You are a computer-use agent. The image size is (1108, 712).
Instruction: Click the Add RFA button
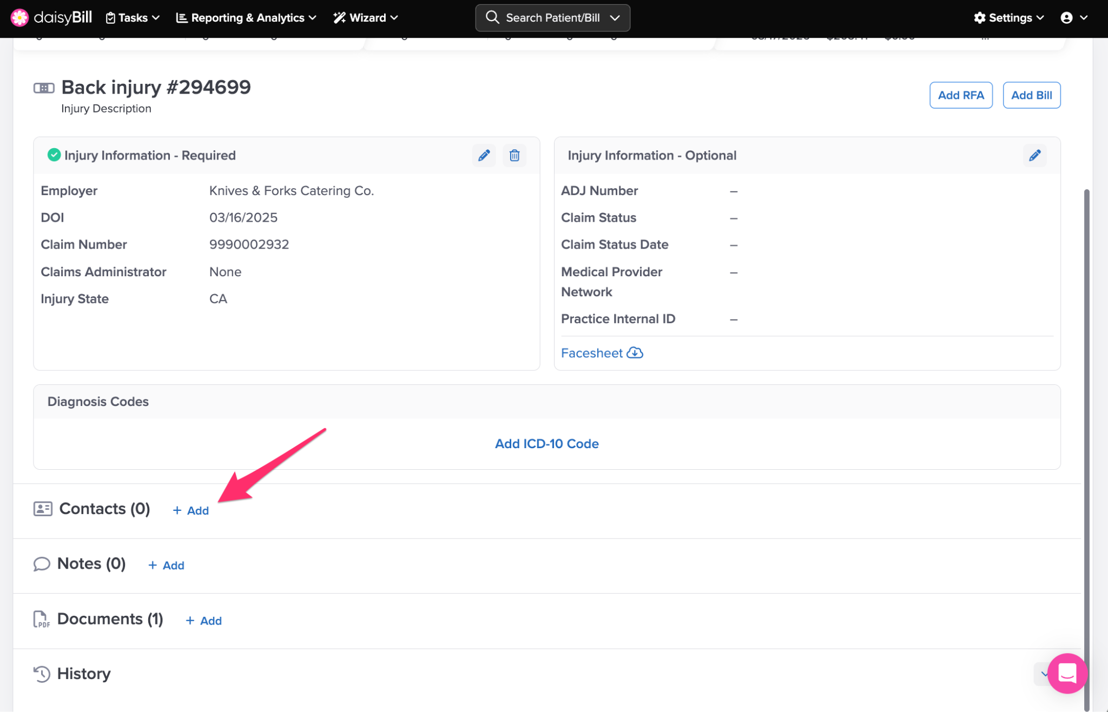960,95
